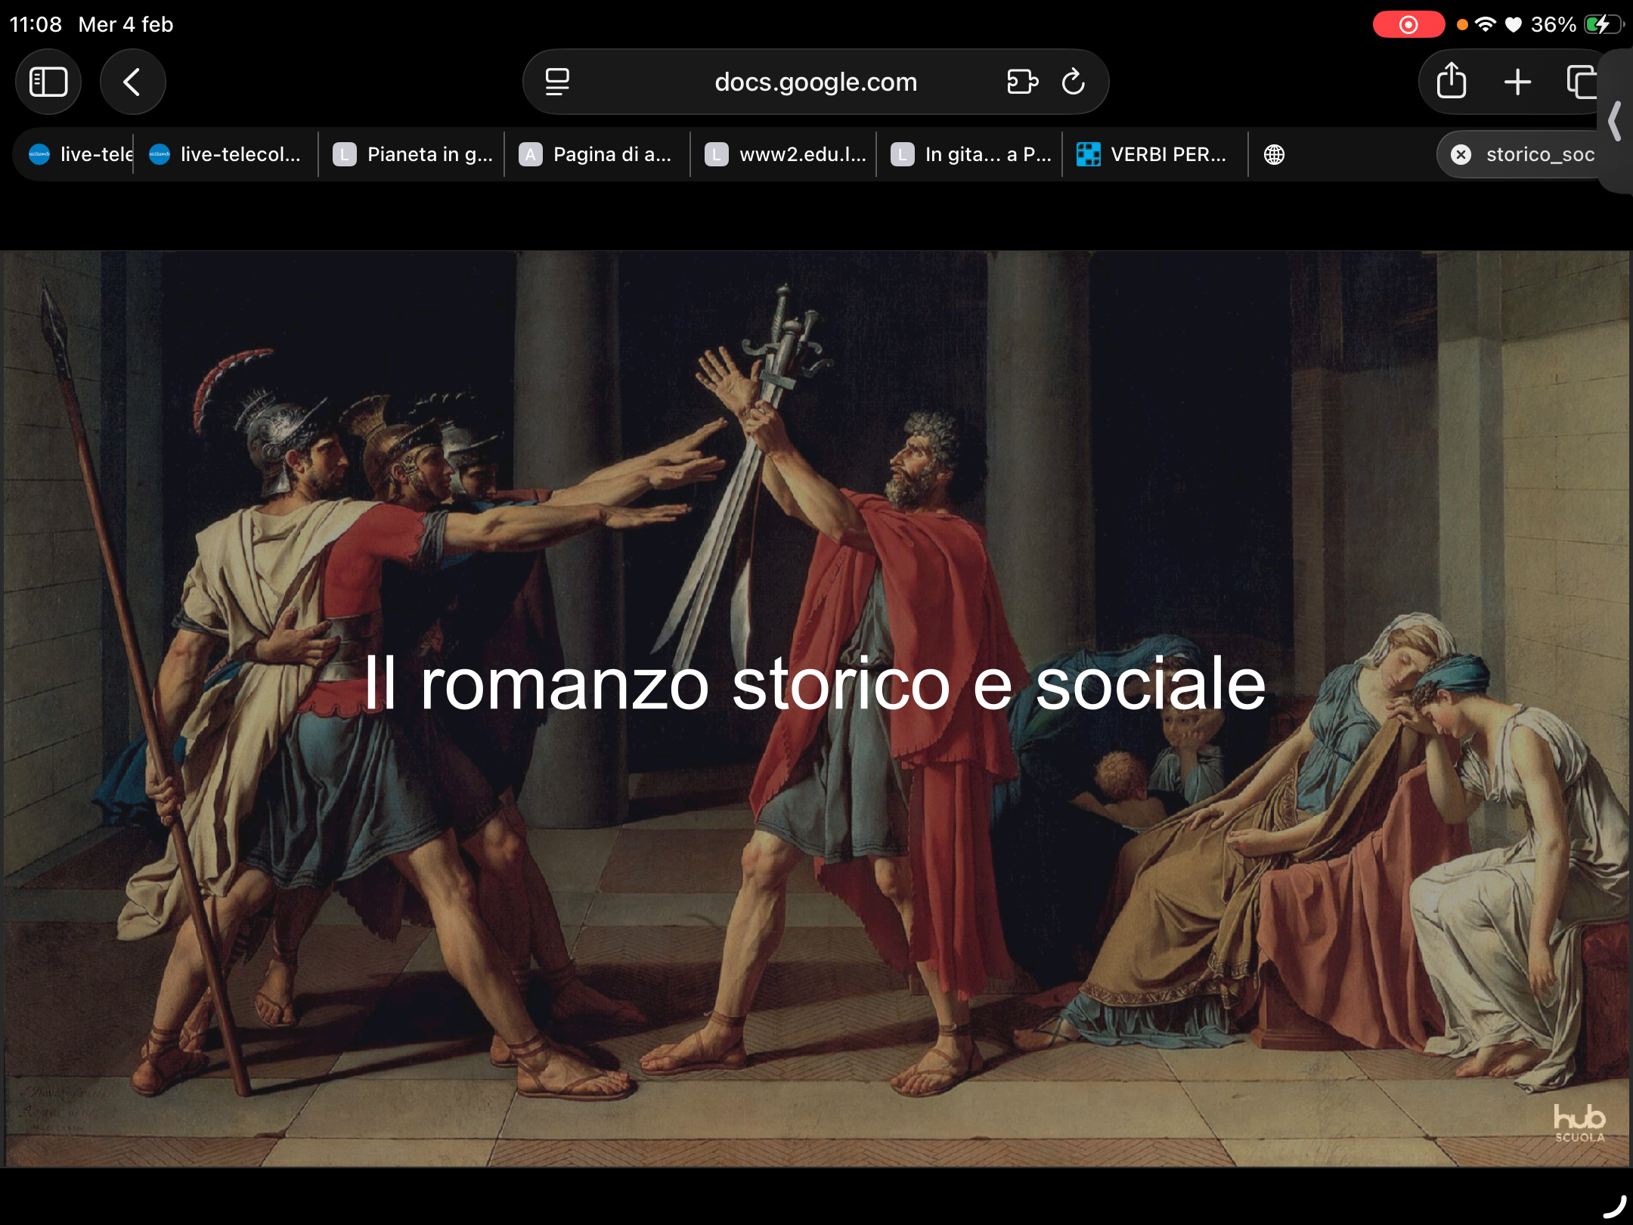
Task: Go back with the back arrow
Action: point(132,82)
